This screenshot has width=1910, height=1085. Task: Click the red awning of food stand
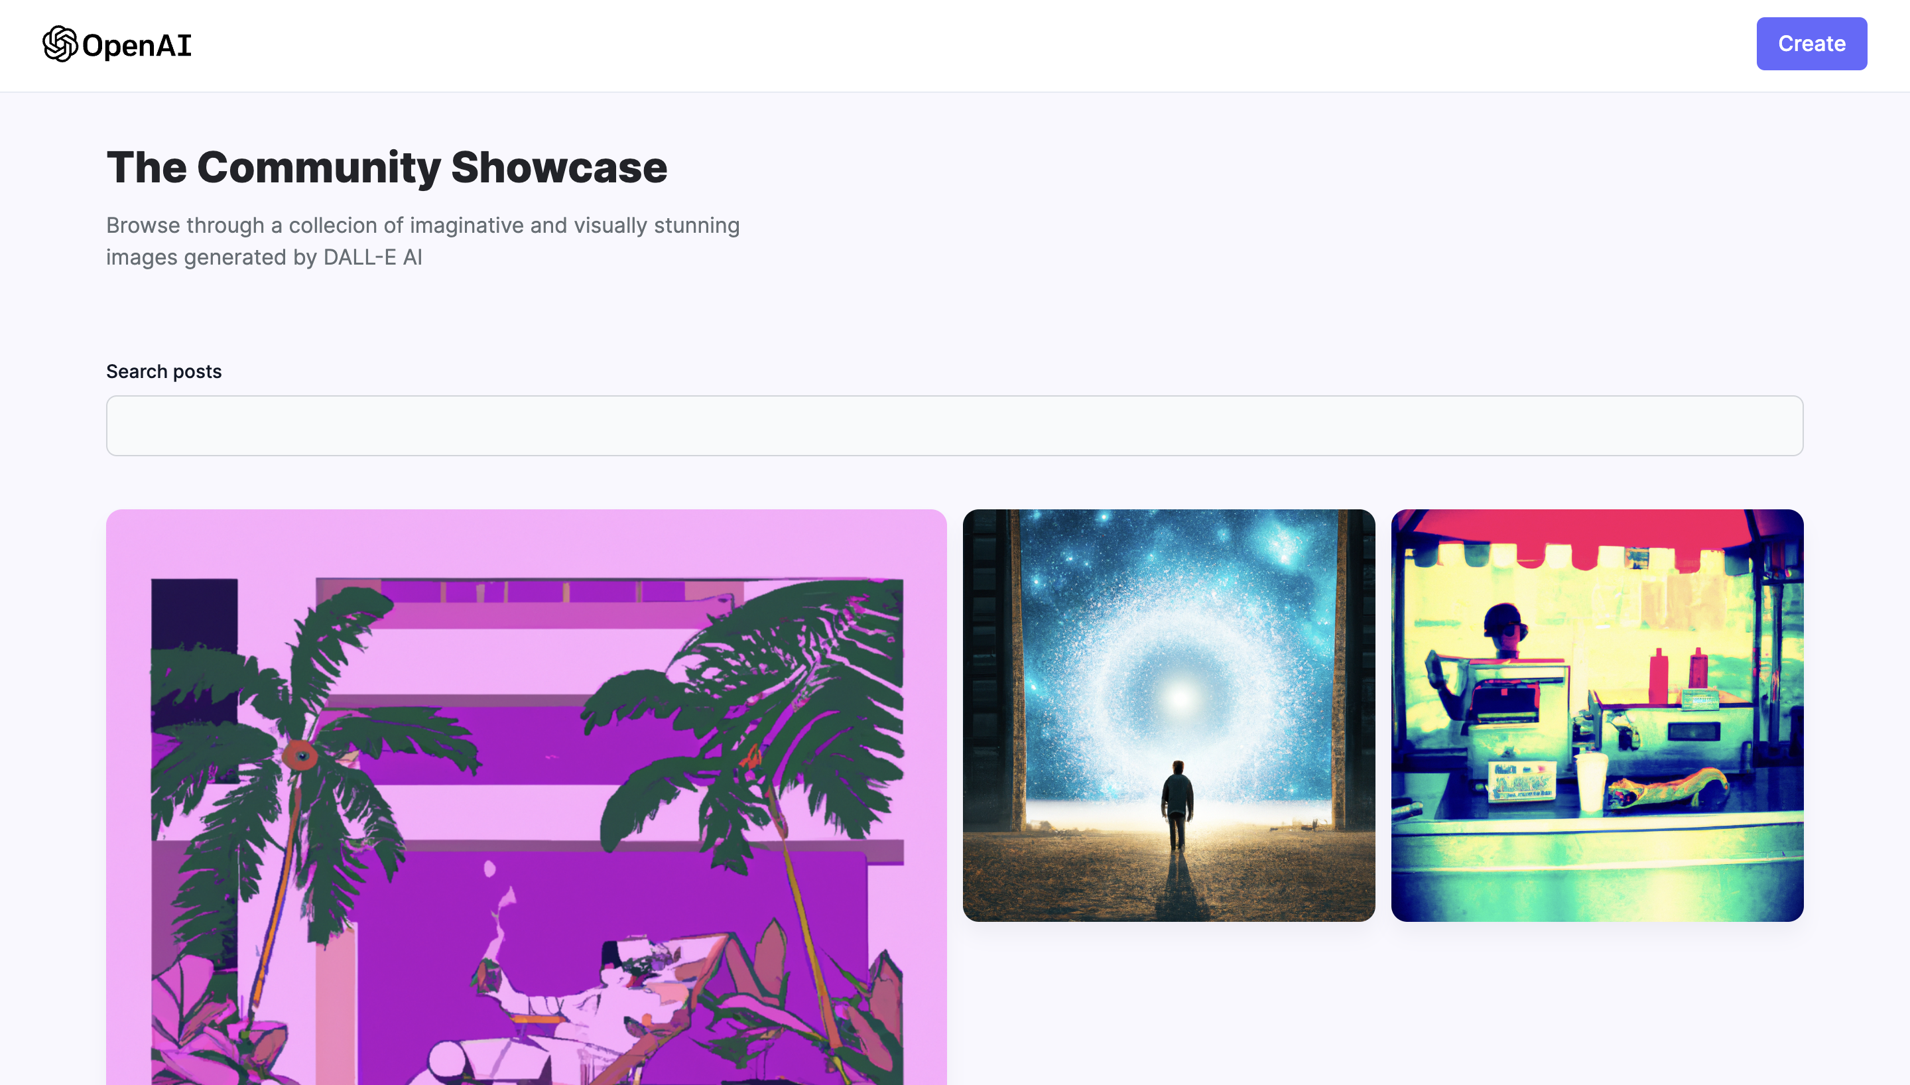point(1596,538)
